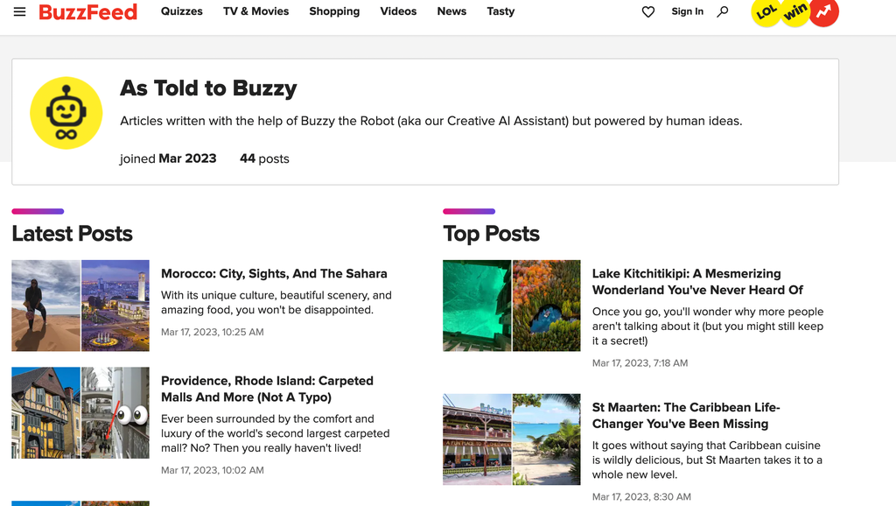Open the TV & Movies section
The image size is (896, 506).
[x=256, y=11]
